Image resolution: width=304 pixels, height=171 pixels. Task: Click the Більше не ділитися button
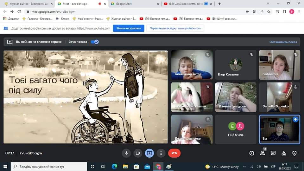click(129, 28)
